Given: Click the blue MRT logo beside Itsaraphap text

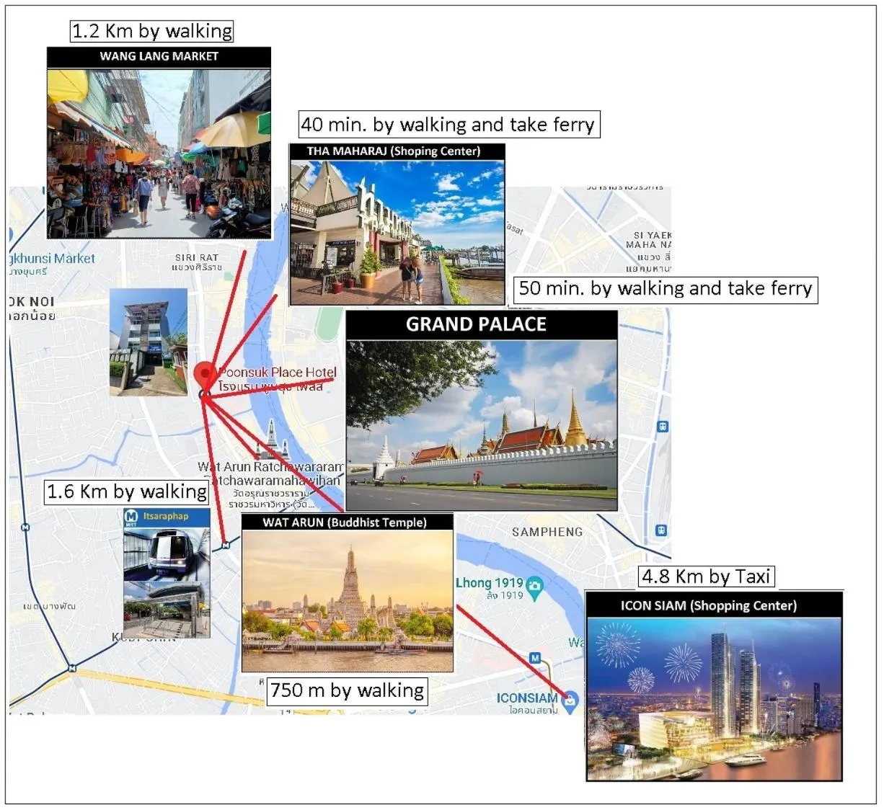Looking at the screenshot, I should pyautogui.click(x=131, y=516).
